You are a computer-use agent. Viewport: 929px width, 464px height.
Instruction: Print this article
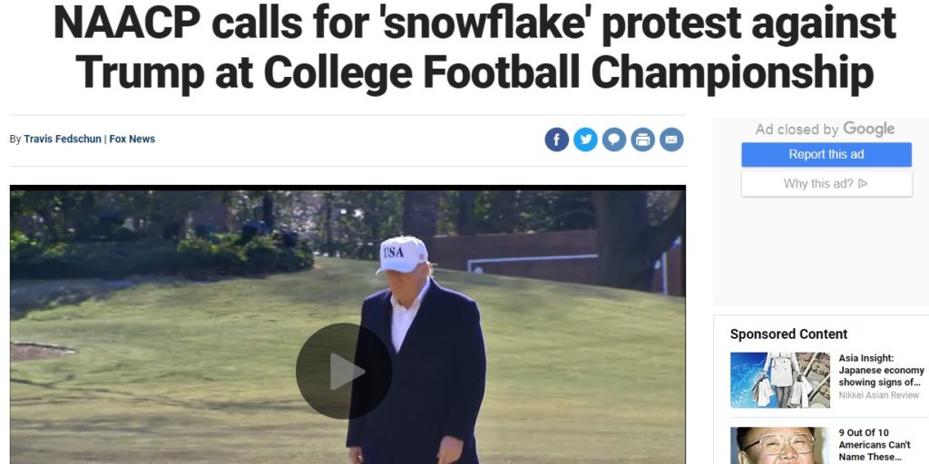point(643,140)
